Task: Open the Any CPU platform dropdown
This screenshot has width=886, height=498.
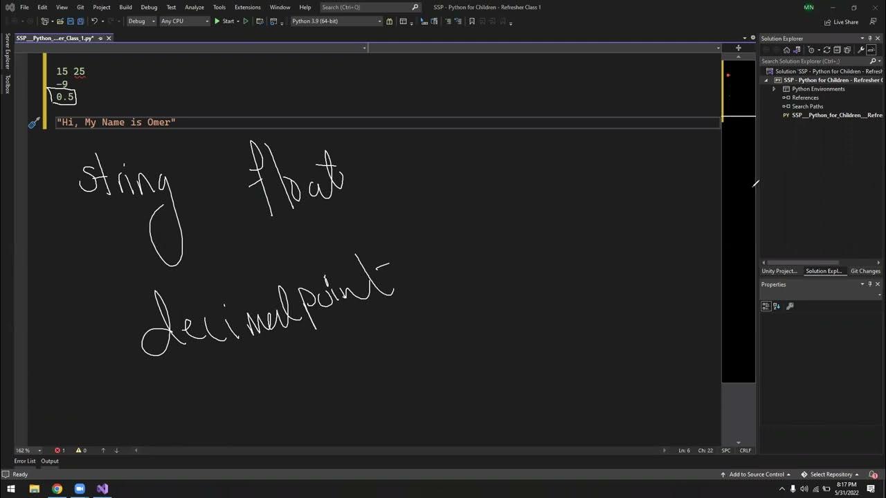Action: click(184, 21)
